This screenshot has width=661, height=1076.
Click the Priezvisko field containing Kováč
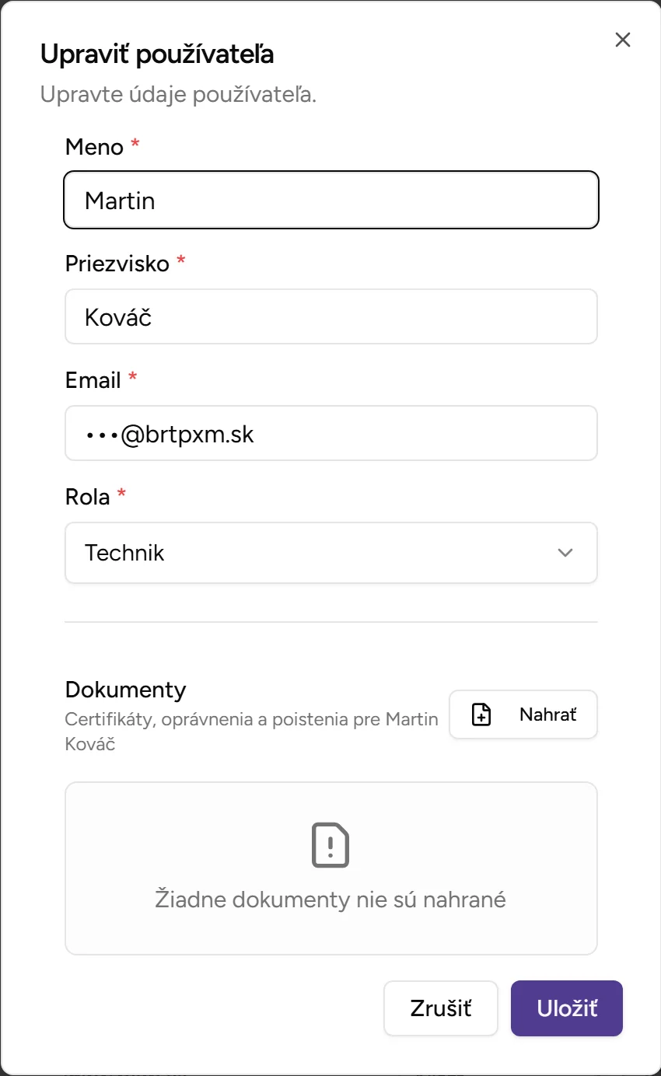coord(331,316)
